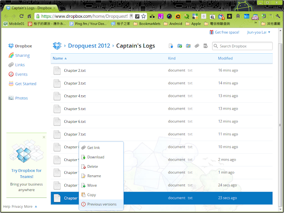Click the Show deleted files icon
284x213 pixels.
205,46
